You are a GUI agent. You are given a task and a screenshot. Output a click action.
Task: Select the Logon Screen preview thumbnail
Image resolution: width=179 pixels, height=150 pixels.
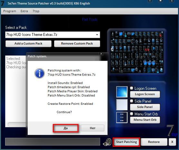[x=122, y=92]
